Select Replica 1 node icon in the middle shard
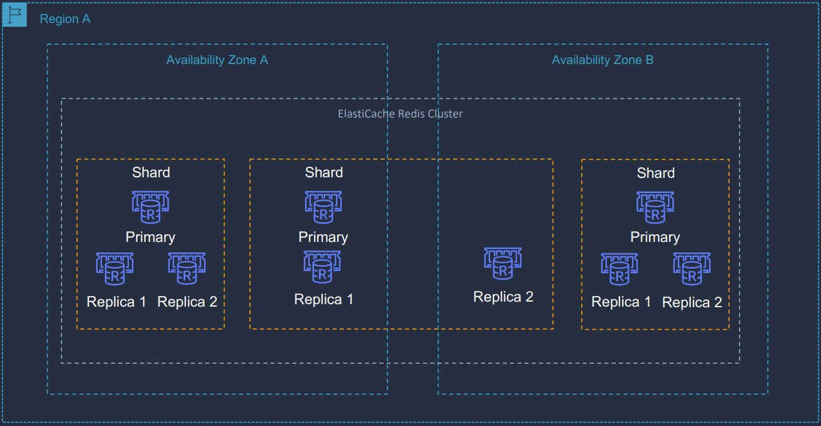This screenshot has width=821, height=426. (322, 267)
